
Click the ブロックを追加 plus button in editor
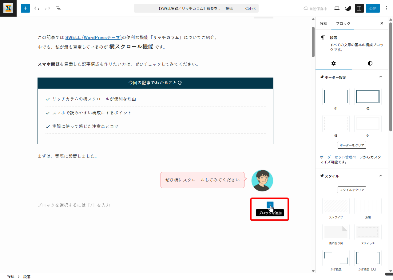pos(270,205)
